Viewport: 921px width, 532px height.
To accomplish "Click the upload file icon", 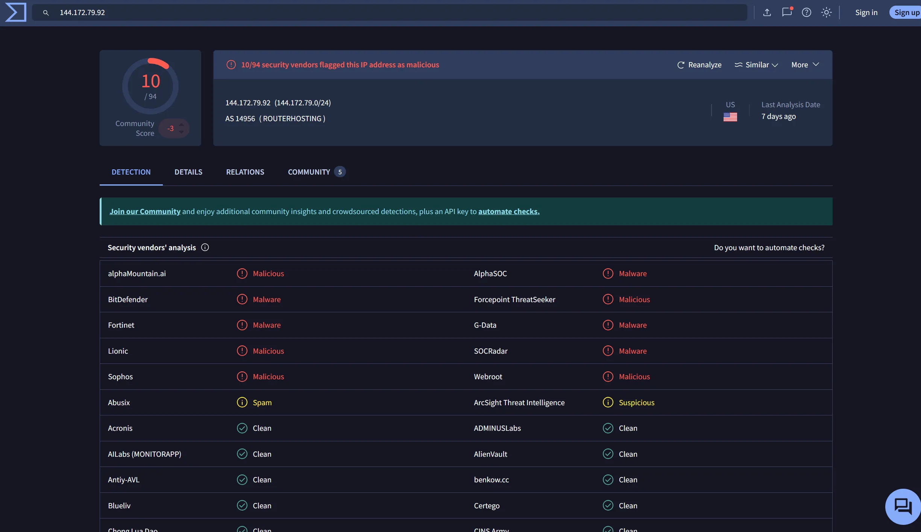I will coord(767,12).
